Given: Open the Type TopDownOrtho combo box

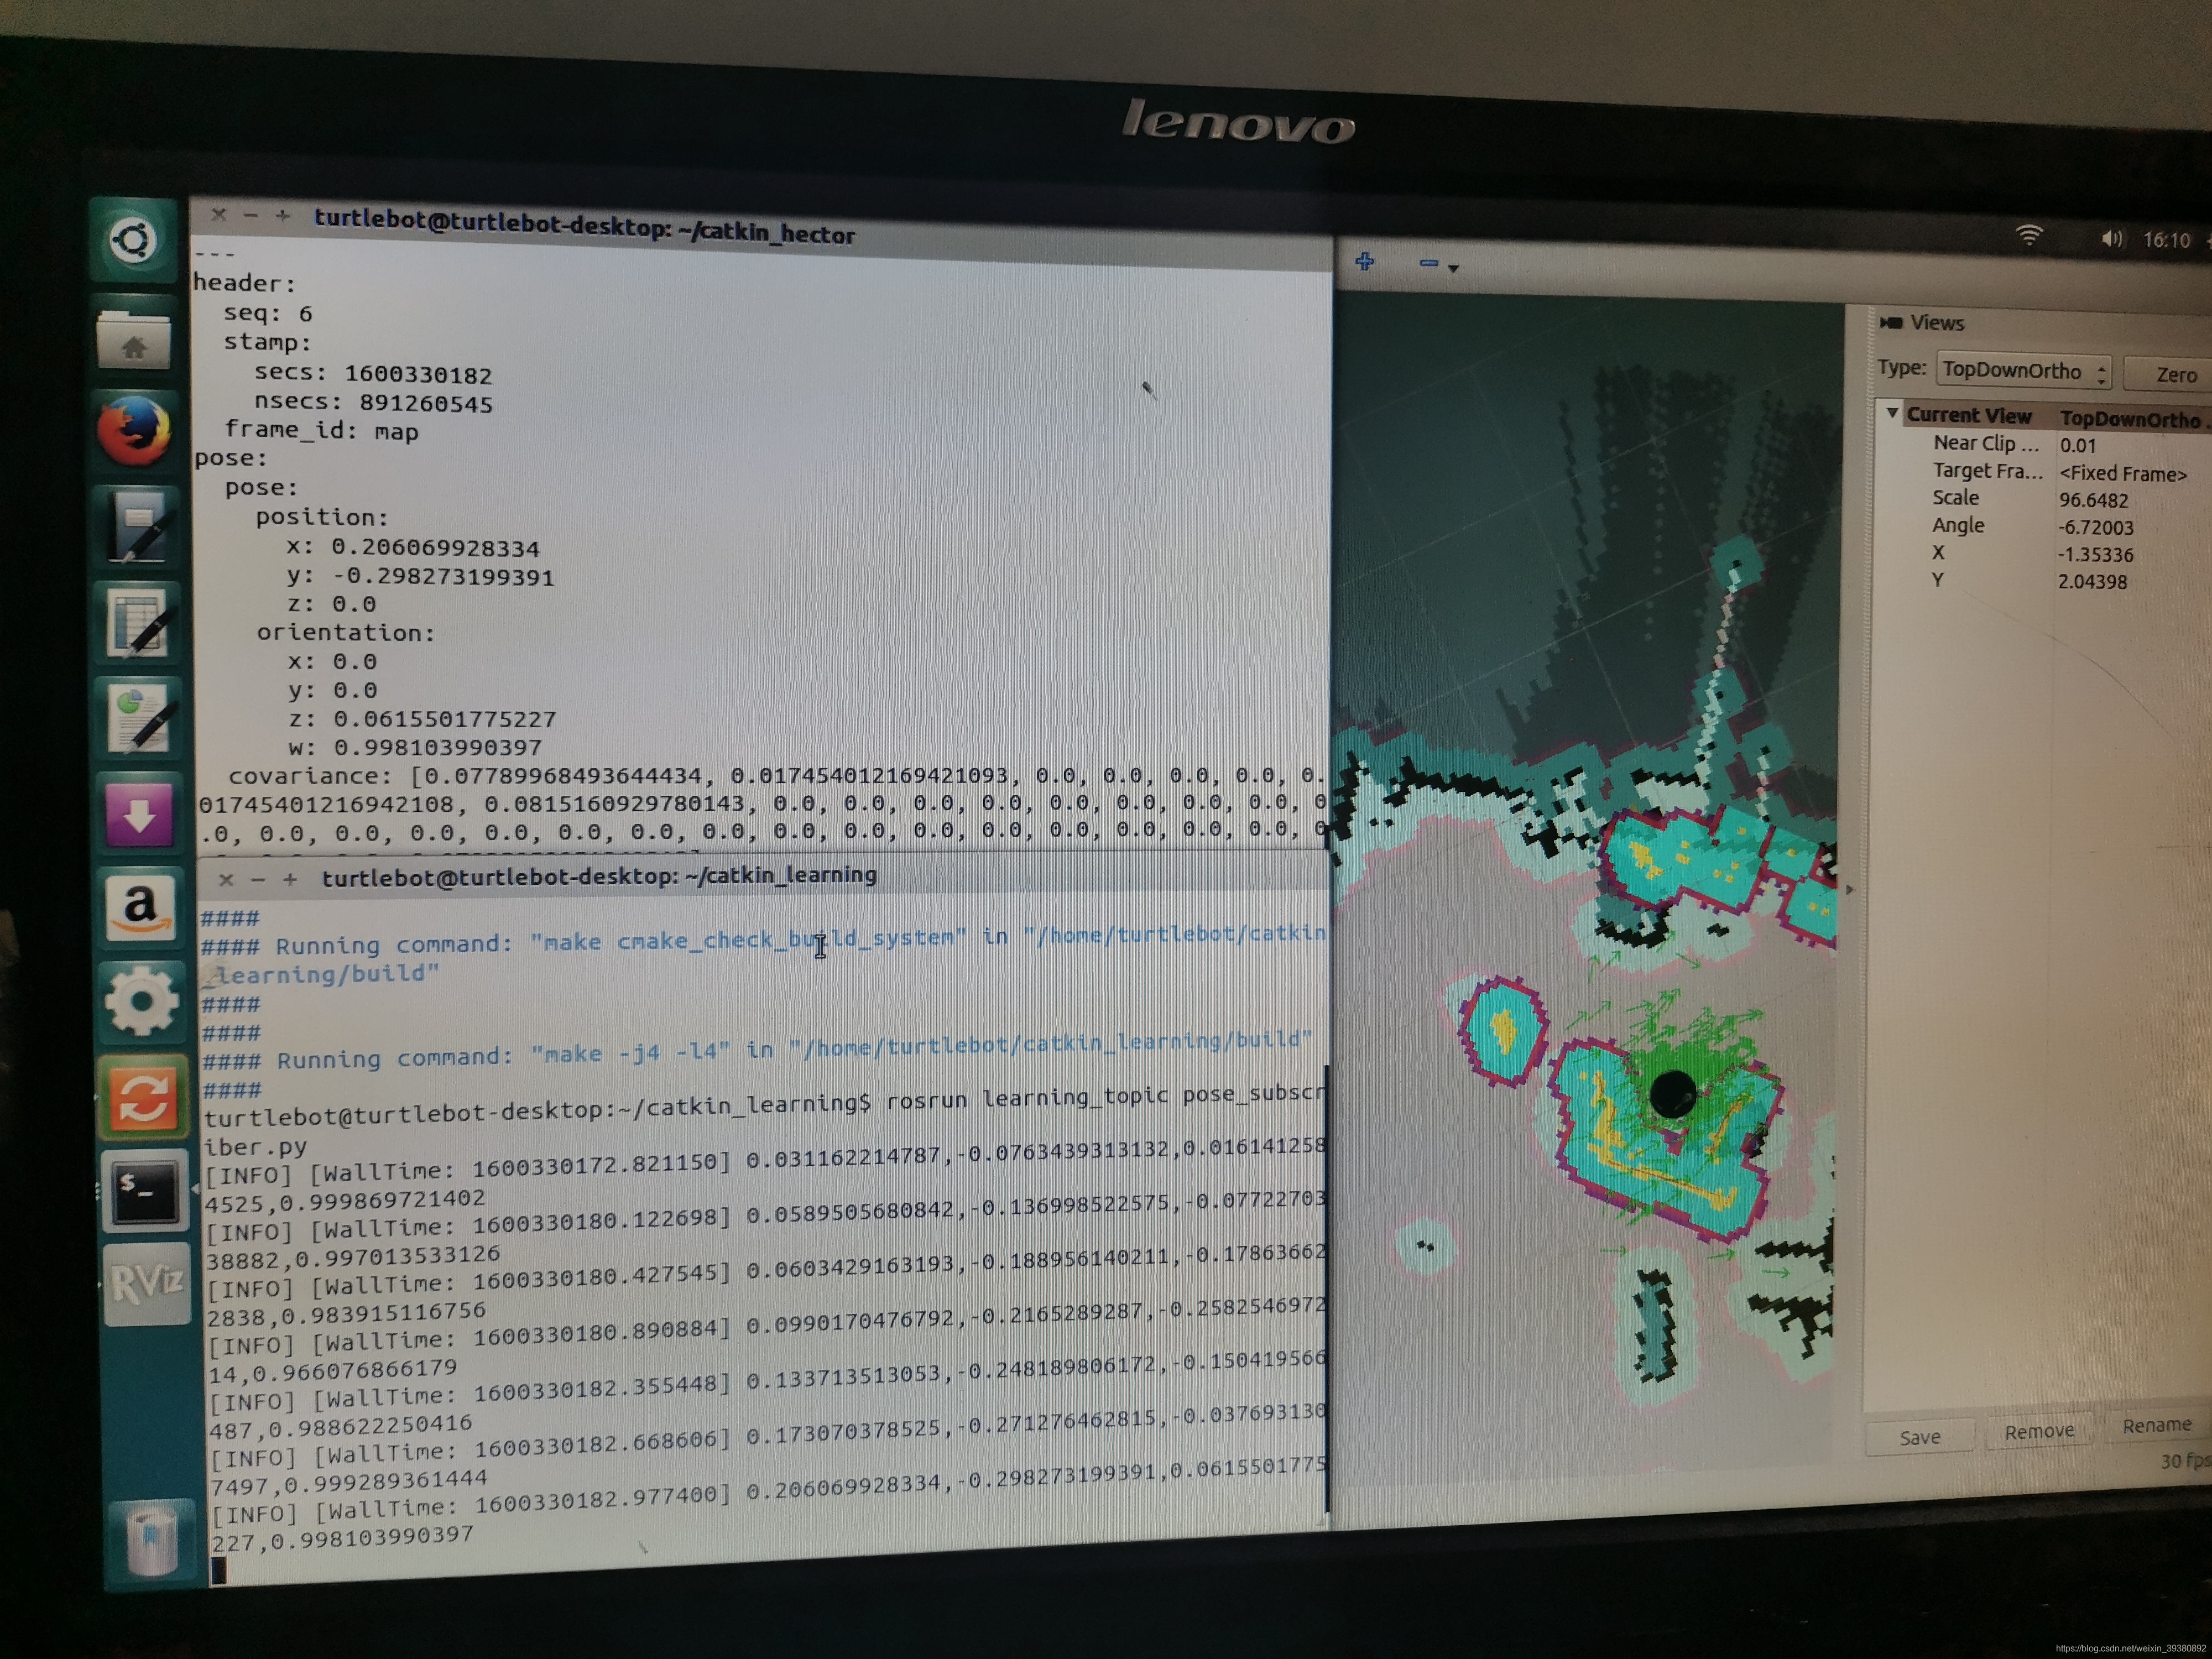Looking at the screenshot, I should 2024,370.
